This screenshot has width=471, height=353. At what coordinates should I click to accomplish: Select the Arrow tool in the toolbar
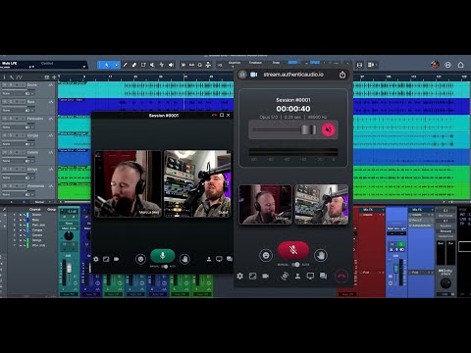tap(106, 65)
